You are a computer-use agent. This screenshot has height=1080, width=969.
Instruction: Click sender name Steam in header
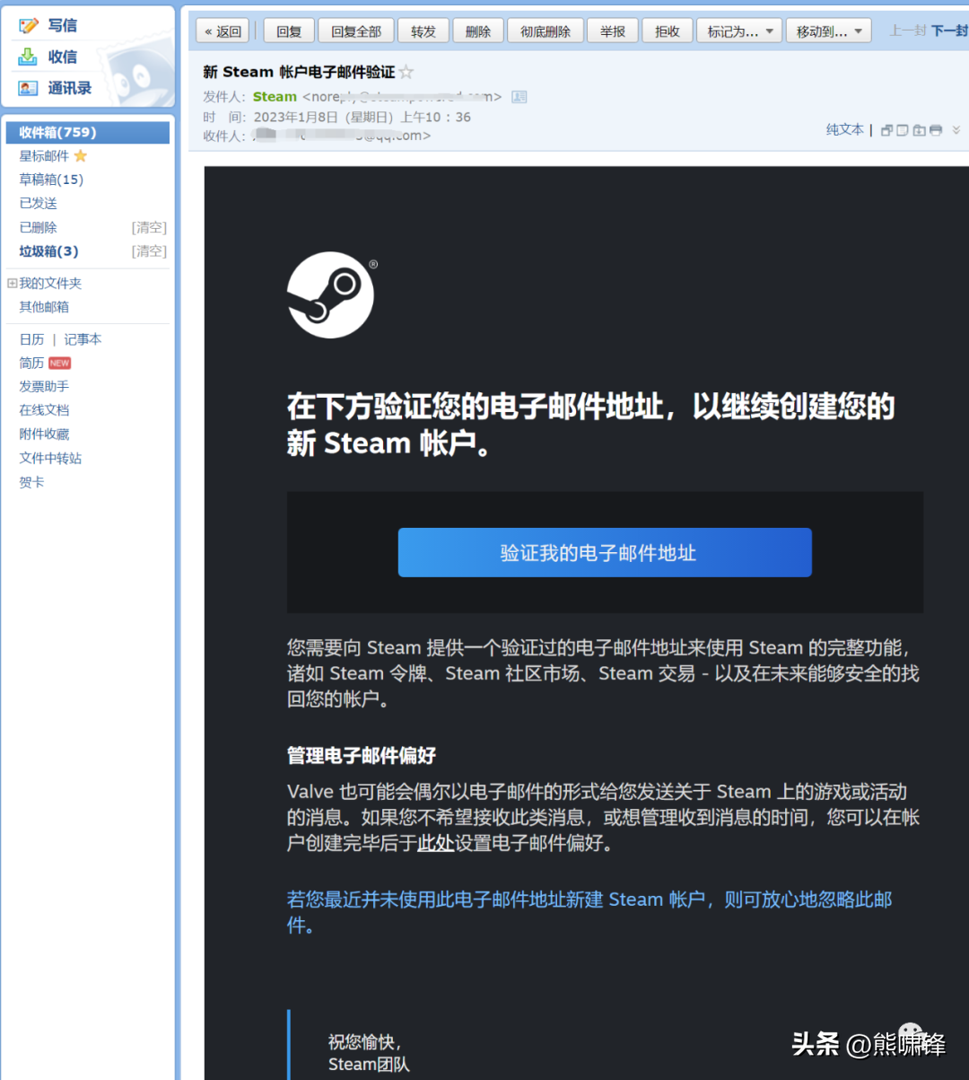pos(275,97)
